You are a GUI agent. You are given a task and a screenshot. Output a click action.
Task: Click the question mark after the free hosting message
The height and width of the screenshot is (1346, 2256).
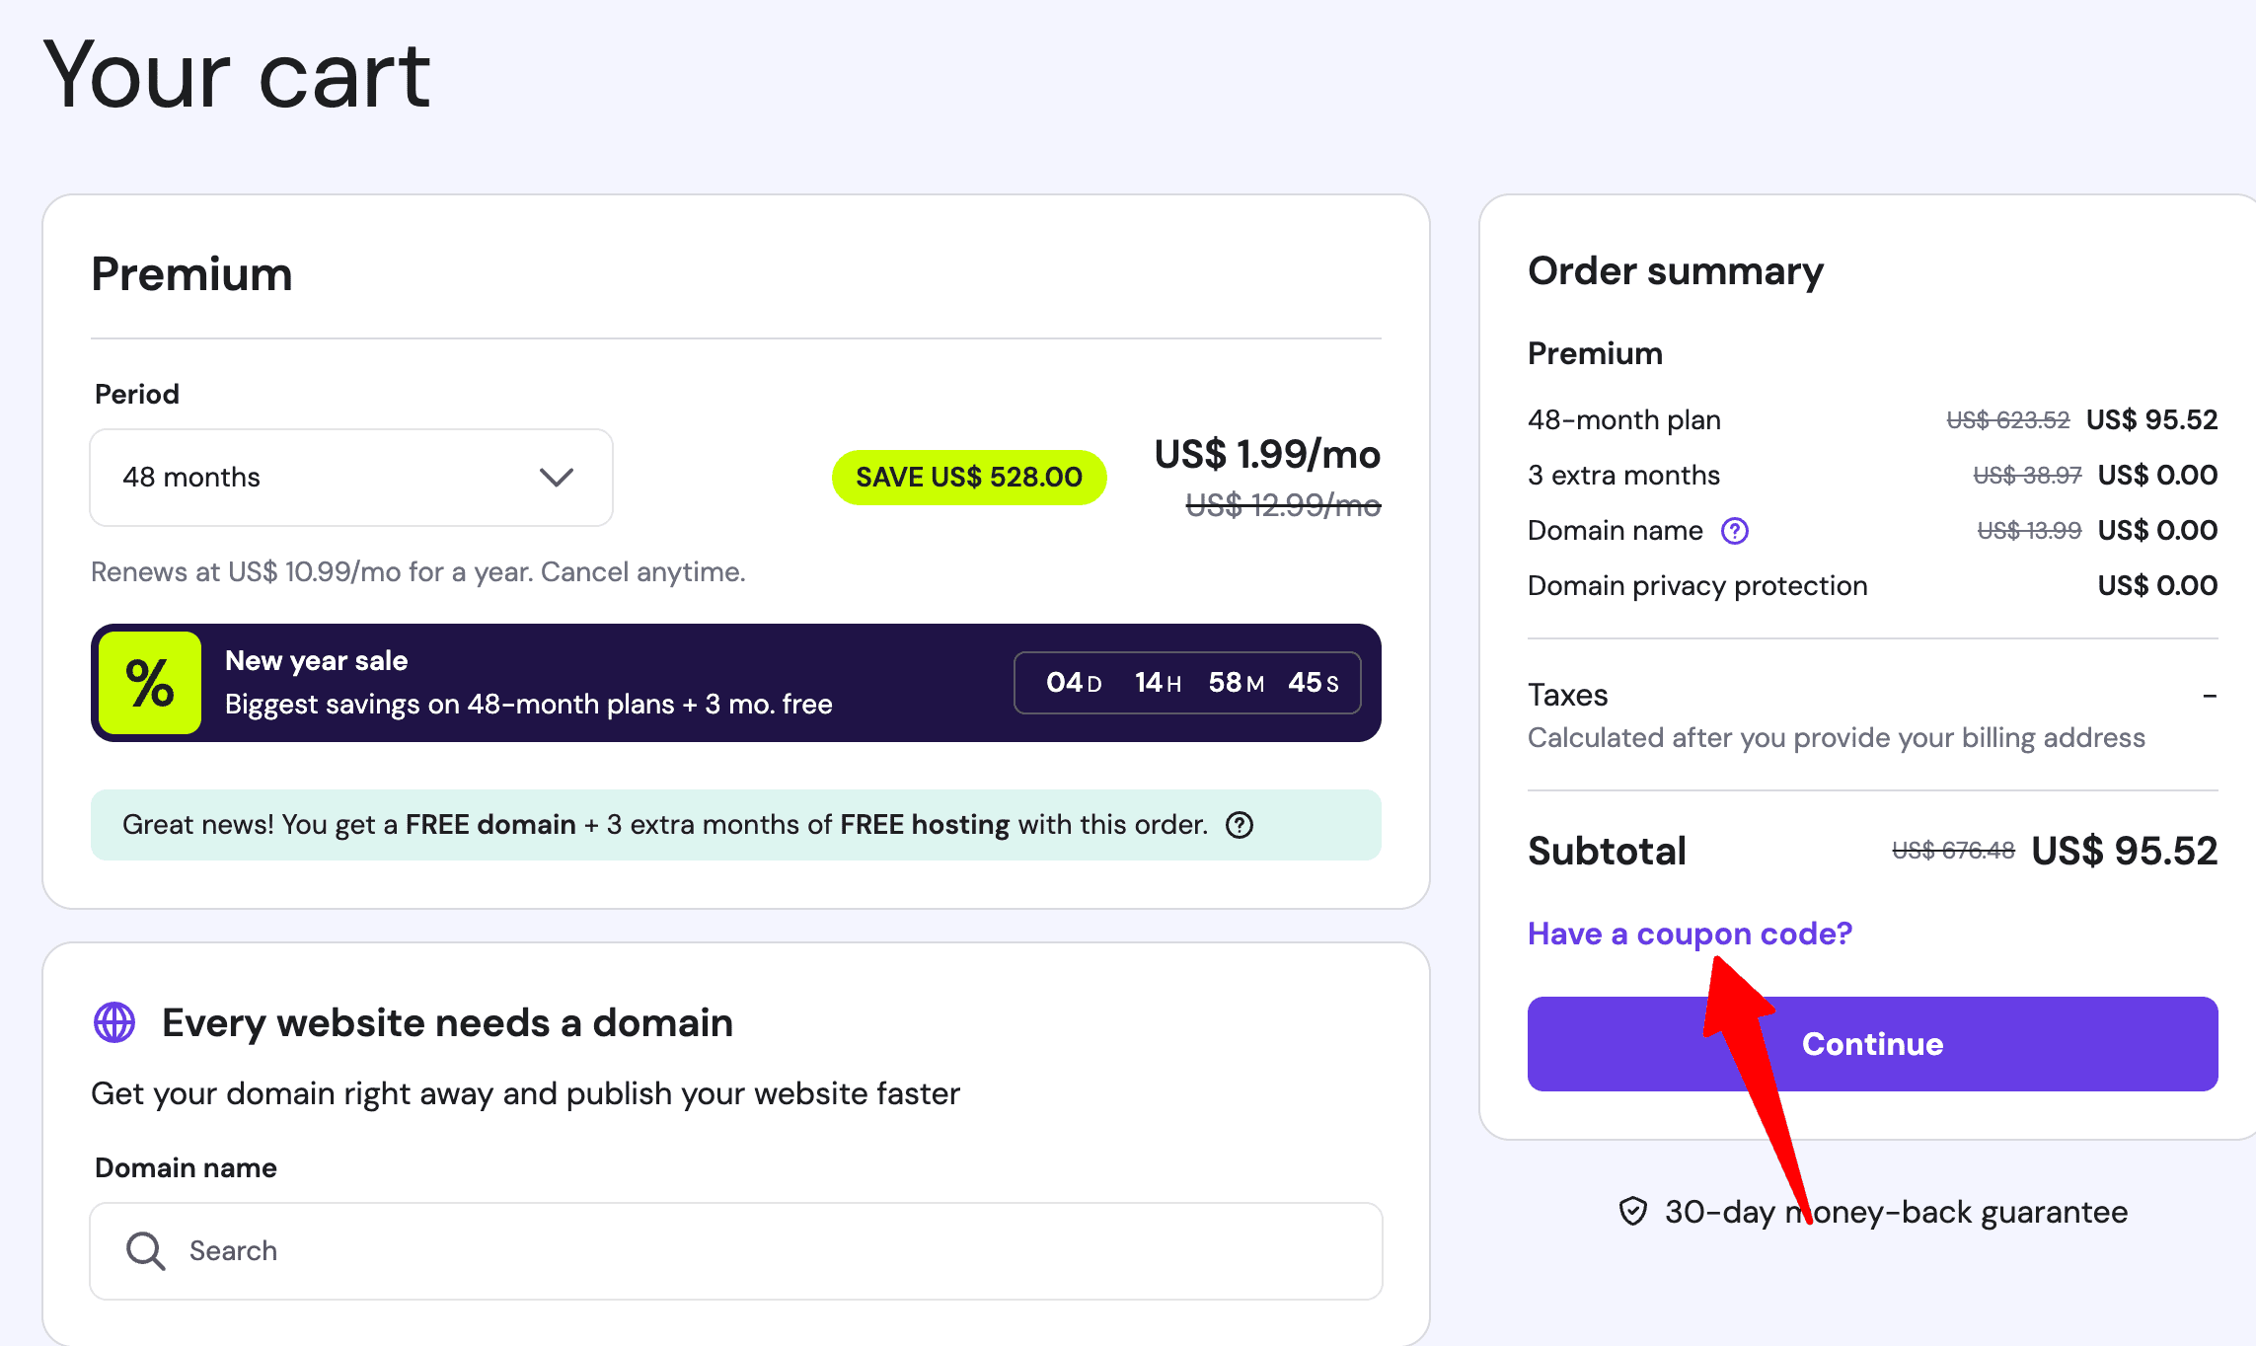1241,825
